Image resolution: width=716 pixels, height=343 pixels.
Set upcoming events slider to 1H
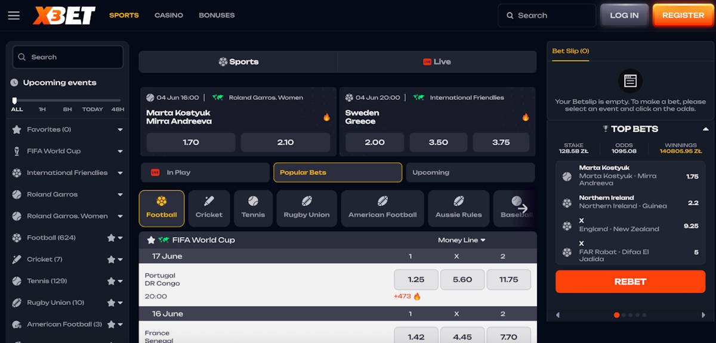pyautogui.click(x=42, y=110)
